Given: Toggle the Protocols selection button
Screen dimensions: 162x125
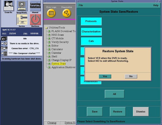Looking at the screenshot, I should (x=91, y=21).
